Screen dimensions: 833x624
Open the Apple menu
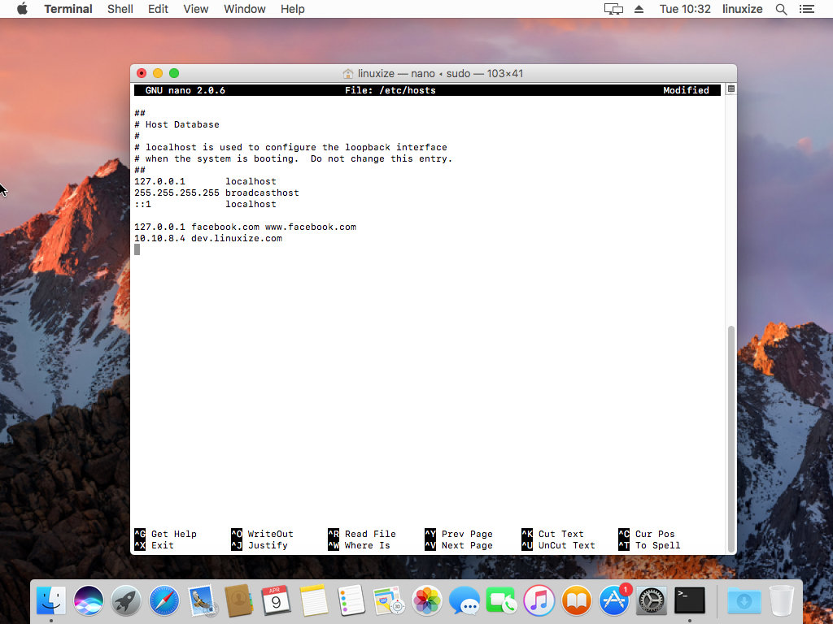(22, 9)
